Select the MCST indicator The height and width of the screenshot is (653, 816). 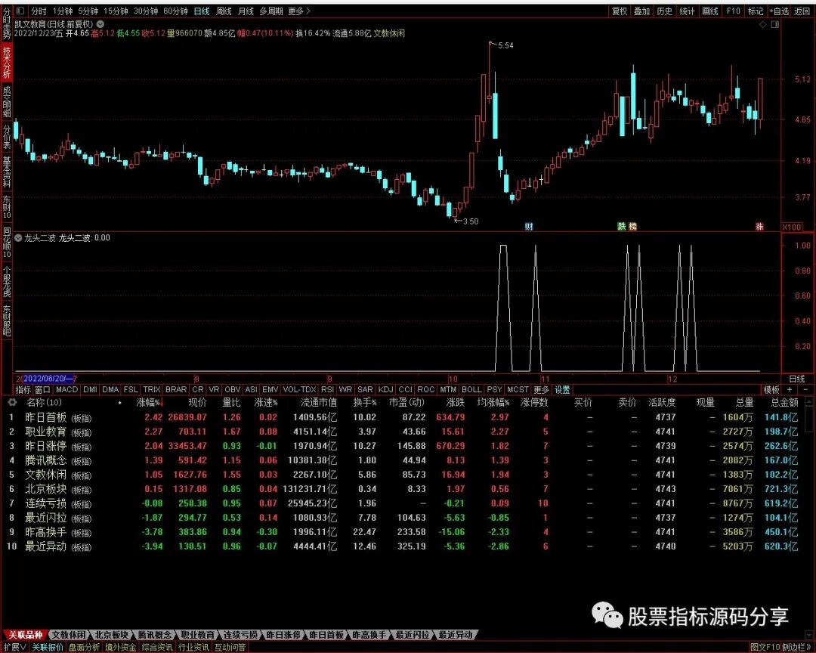click(x=518, y=389)
